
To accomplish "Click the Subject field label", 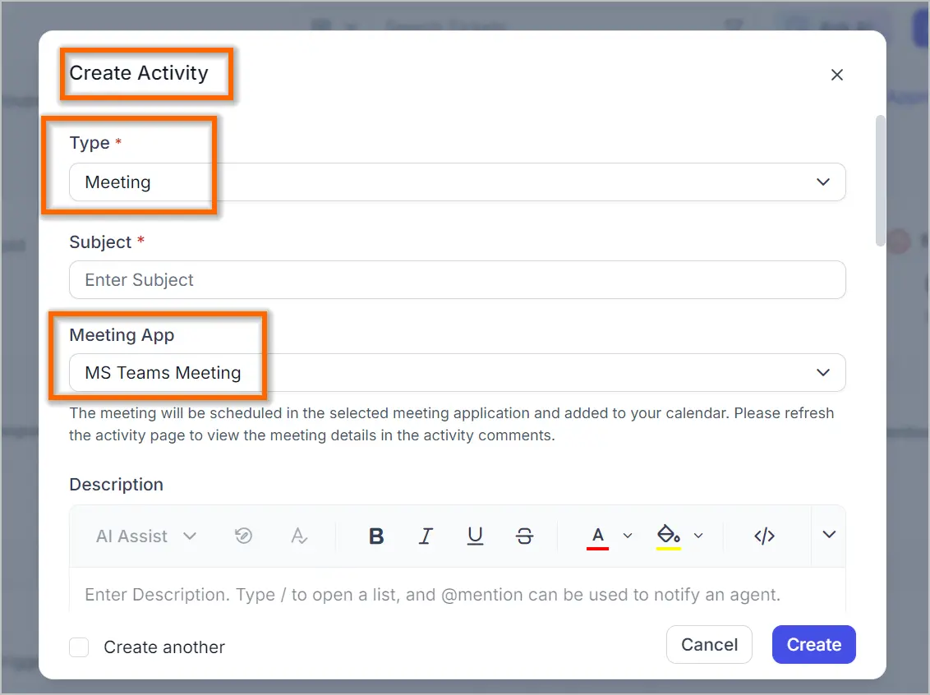I will coord(100,242).
